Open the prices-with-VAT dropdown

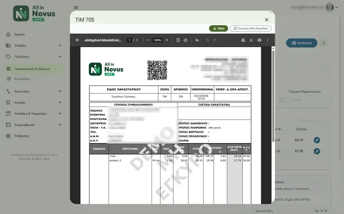[x=299, y=200]
